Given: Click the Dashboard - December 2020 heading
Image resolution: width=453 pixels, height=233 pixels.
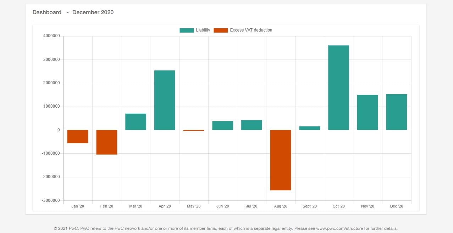Looking at the screenshot, I should coord(73,12).
